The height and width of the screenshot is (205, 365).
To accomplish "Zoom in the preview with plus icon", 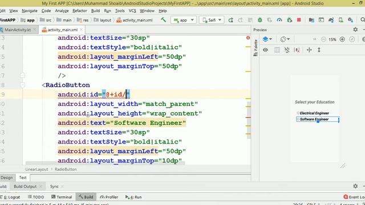I will point(342,39).
